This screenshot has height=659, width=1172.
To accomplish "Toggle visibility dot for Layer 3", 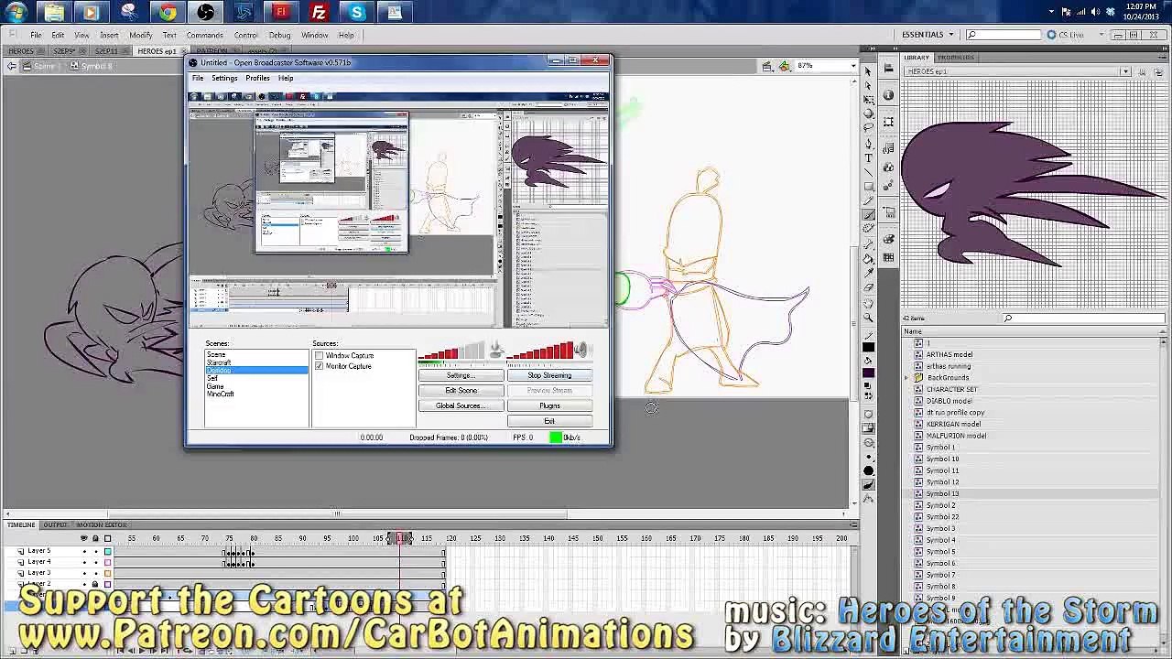I will 84,573.
